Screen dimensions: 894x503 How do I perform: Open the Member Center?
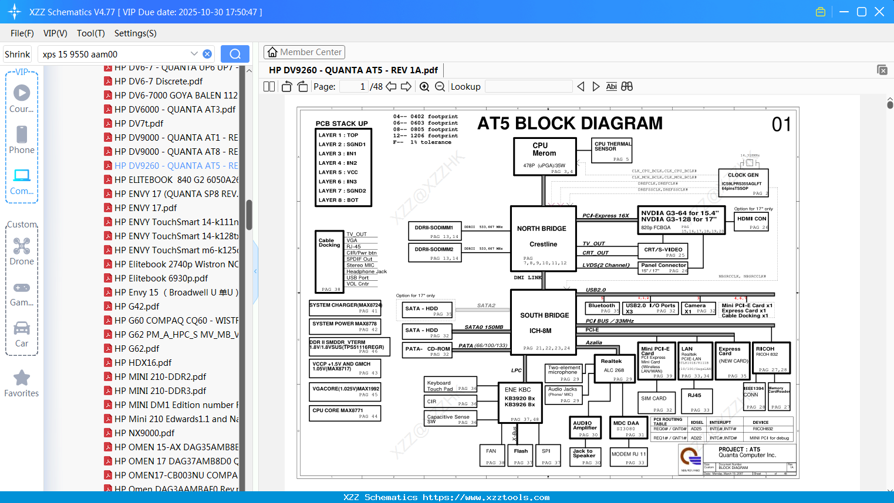pyautogui.click(x=304, y=52)
